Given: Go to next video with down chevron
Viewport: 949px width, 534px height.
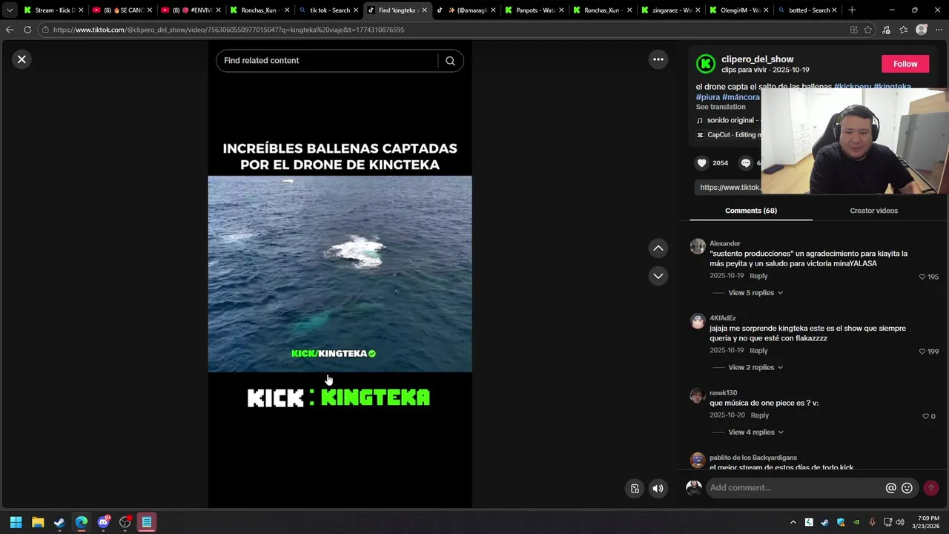Looking at the screenshot, I should point(658,276).
